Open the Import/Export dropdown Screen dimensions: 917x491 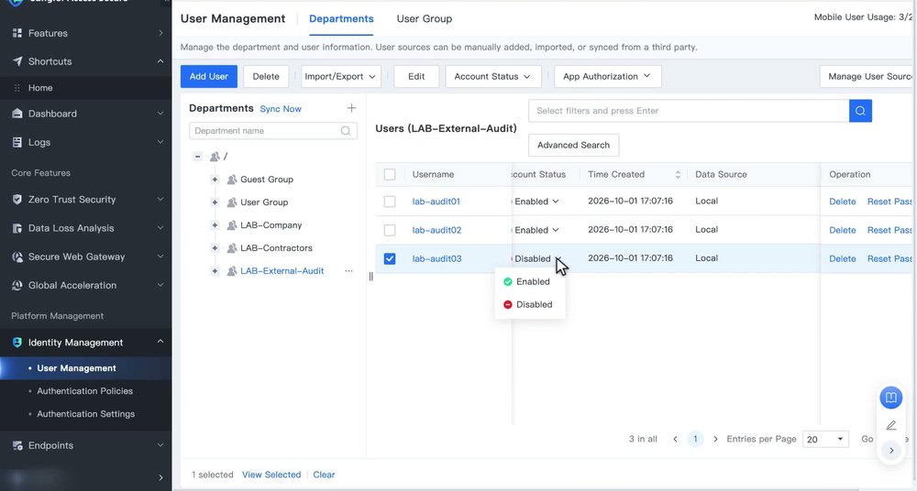pos(341,77)
